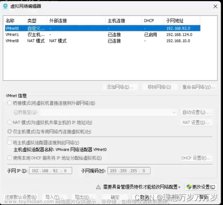Click subnet address 192.168.10.0
The width and height of the screenshot is (223, 205).
pyautogui.click(x=178, y=41)
